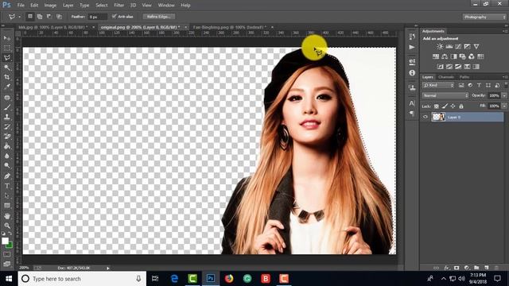Switch to the Fan-Bingbing document tab

230,27
